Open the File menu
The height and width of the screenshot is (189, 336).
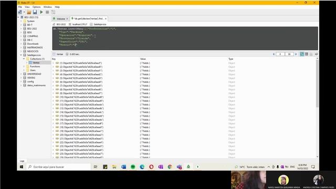(x=20, y=7)
